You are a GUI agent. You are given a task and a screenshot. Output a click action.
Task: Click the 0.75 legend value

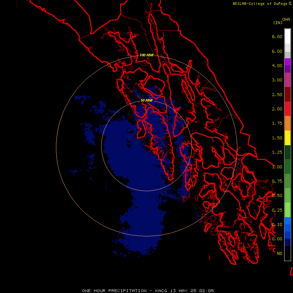pos(277,181)
